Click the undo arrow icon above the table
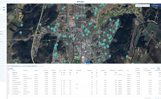Viewport: 161px width, 99px height. click(x=157, y=66)
